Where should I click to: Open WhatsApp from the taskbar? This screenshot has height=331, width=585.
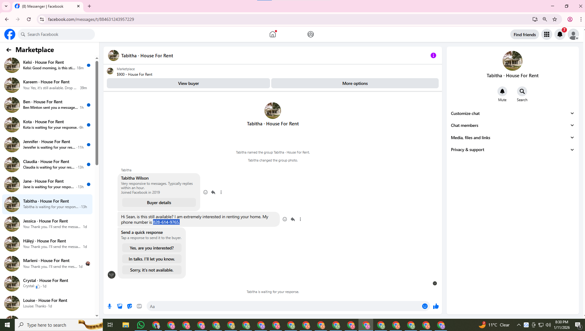(x=141, y=325)
